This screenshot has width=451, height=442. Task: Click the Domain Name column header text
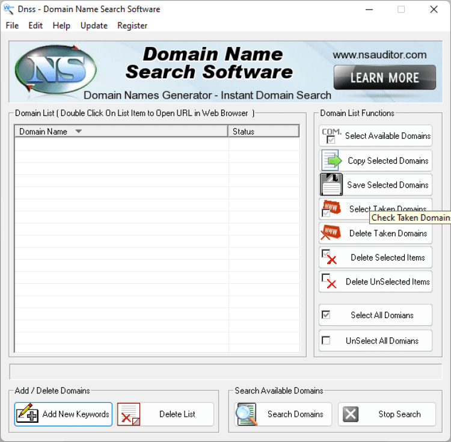click(43, 132)
